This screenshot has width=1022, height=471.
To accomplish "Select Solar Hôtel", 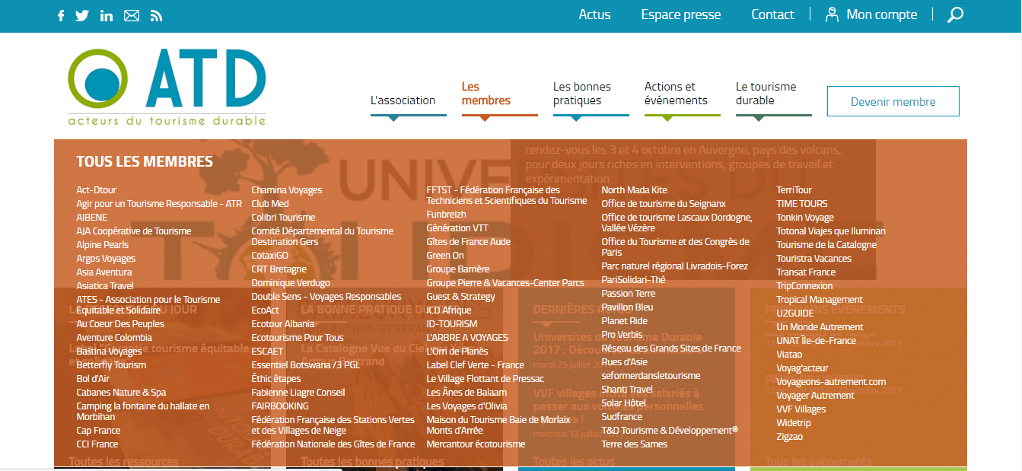I will coord(624,403).
